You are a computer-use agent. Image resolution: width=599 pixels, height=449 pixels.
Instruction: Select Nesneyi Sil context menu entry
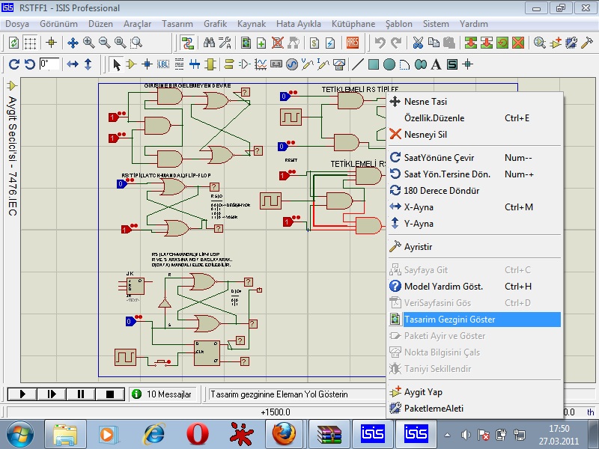tap(474, 135)
